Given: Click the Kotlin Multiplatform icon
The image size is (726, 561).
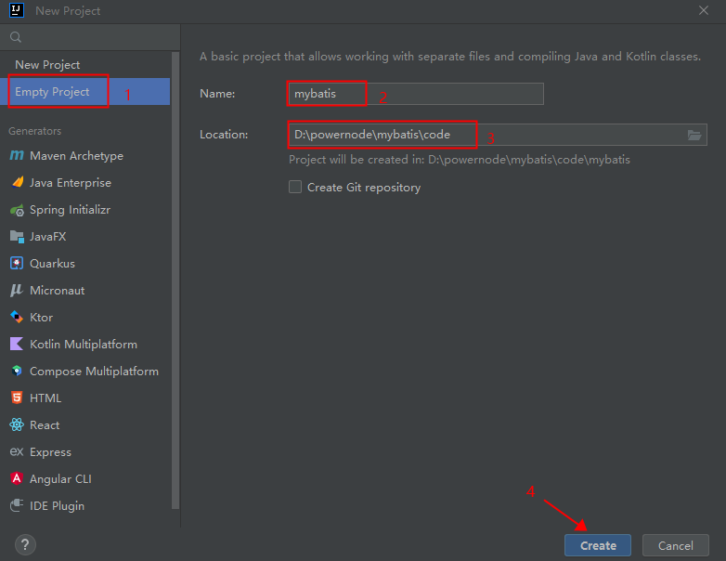Looking at the screenshot, I should (x=17, y=345).
